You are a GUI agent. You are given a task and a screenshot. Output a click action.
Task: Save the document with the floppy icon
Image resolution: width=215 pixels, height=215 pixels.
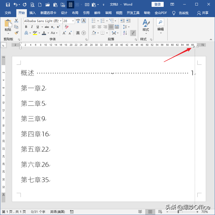tap(8, 5)
